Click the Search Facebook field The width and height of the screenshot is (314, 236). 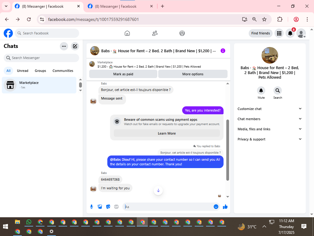(x=47, y=33)
